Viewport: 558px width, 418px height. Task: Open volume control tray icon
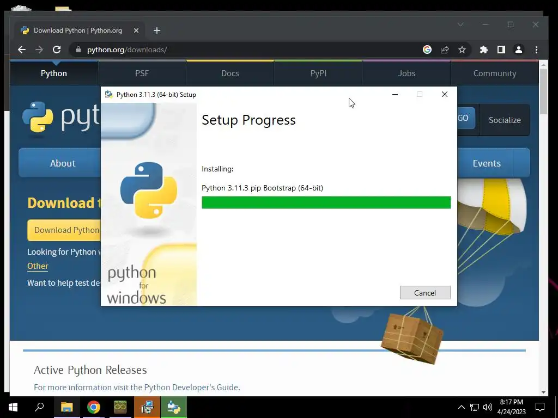(488, 407)
